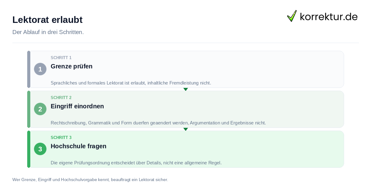
Task: Click the step 2 description about Rechtschreibung
Action: (158, 123)
